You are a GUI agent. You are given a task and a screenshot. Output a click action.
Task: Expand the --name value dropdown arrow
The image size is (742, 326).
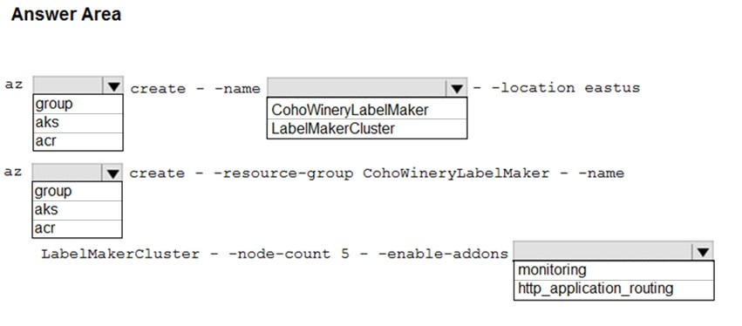(457, 88)
